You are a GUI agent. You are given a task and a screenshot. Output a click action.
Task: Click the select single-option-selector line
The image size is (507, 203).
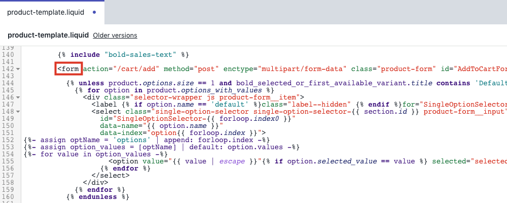point(299,112)
